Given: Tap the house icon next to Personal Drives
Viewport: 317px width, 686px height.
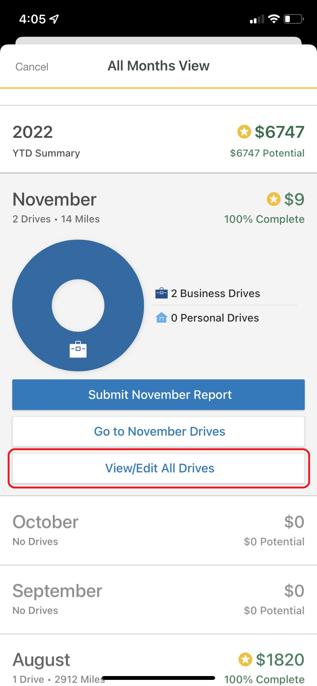Looking at the screenshot, I should pos(161,318).
